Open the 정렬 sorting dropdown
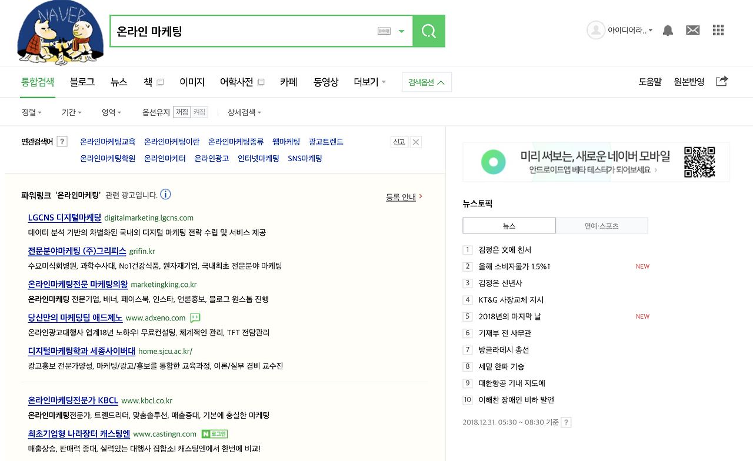 click(x=31, y=112)
